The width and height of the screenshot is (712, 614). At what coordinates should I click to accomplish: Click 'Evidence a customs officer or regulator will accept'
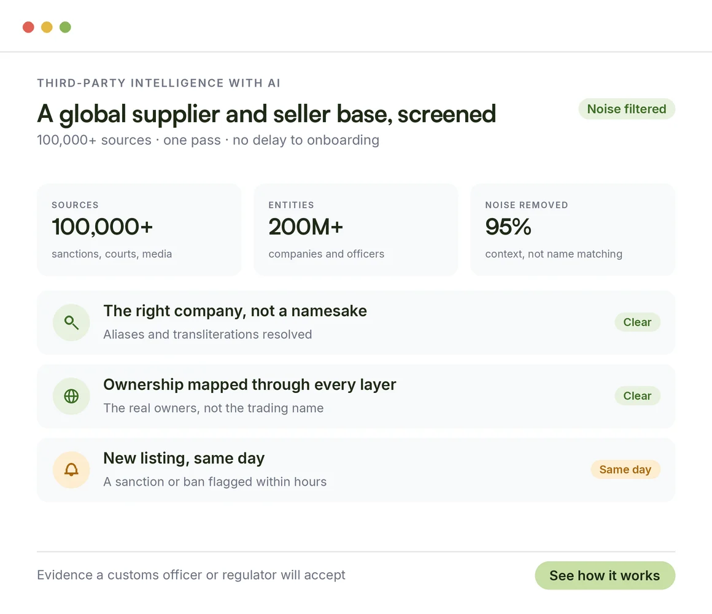191,575
